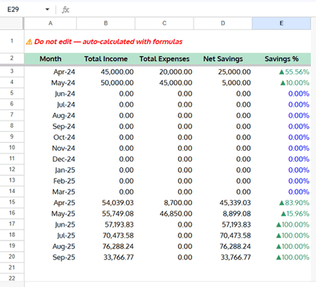Click the expenses cell 45,000.00

pyautogui.click(x=164, y=83)
